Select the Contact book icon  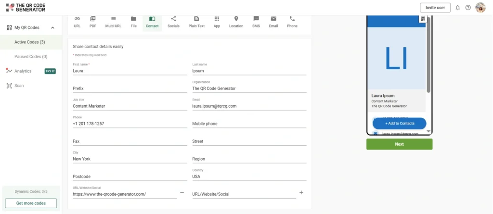[x=152, y=19]
